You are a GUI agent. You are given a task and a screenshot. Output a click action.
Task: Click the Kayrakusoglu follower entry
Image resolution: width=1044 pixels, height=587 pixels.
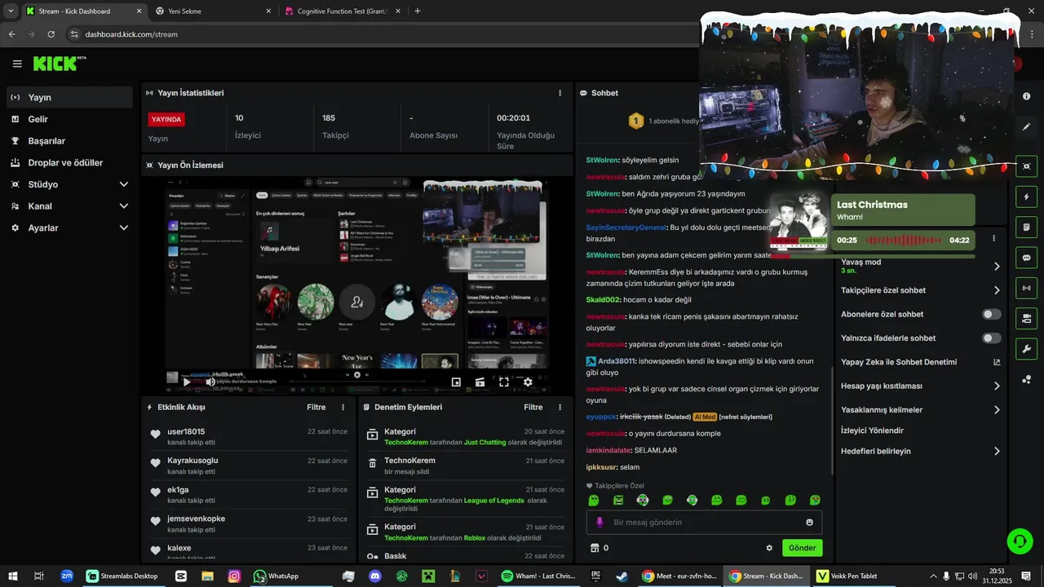coord(249,466)
